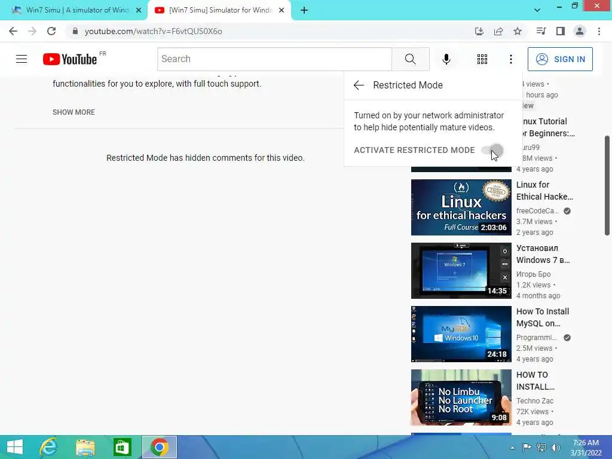Open Linux Tutorial for Beginners title
612x459 pixels.
[x=548, y=127]
